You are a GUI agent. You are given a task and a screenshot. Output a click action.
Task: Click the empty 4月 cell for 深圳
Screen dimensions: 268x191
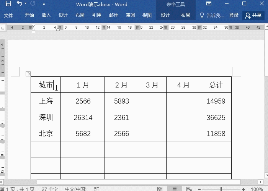(x=183, y=117)
